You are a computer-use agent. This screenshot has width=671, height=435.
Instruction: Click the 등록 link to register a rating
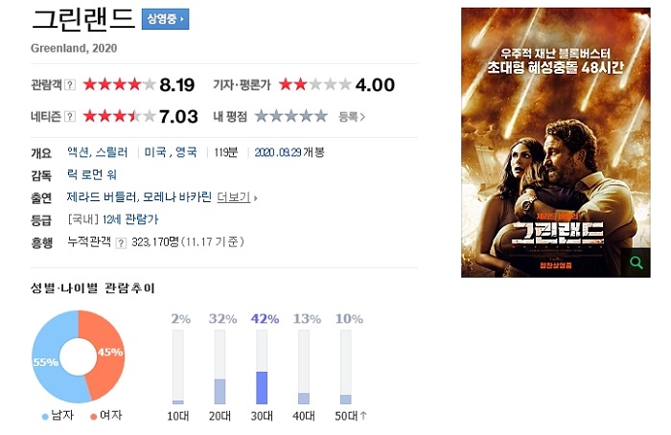352,117
